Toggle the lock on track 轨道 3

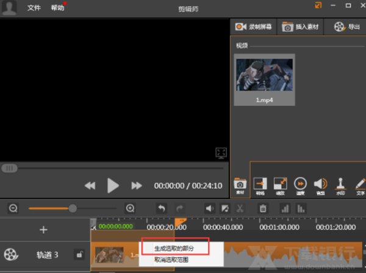78,255
